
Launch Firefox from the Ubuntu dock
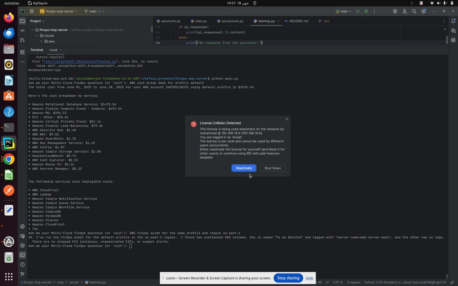click(x=9, y=17)
